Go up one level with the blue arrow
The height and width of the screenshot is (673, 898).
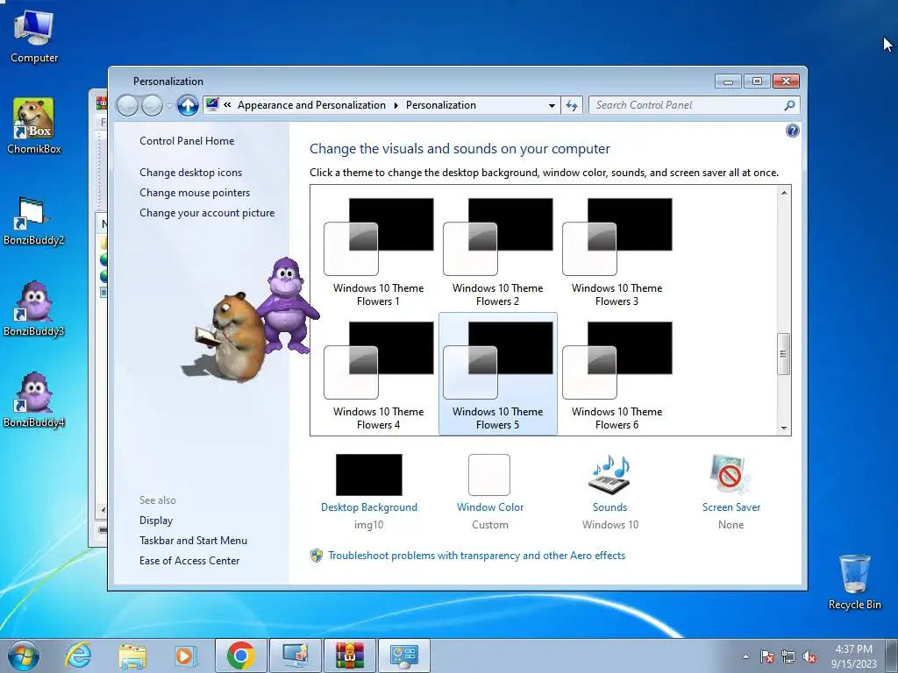tap(188, 105)
